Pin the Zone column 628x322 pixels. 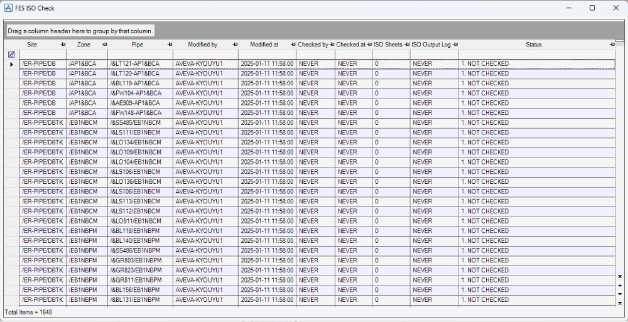coord(104,45)
